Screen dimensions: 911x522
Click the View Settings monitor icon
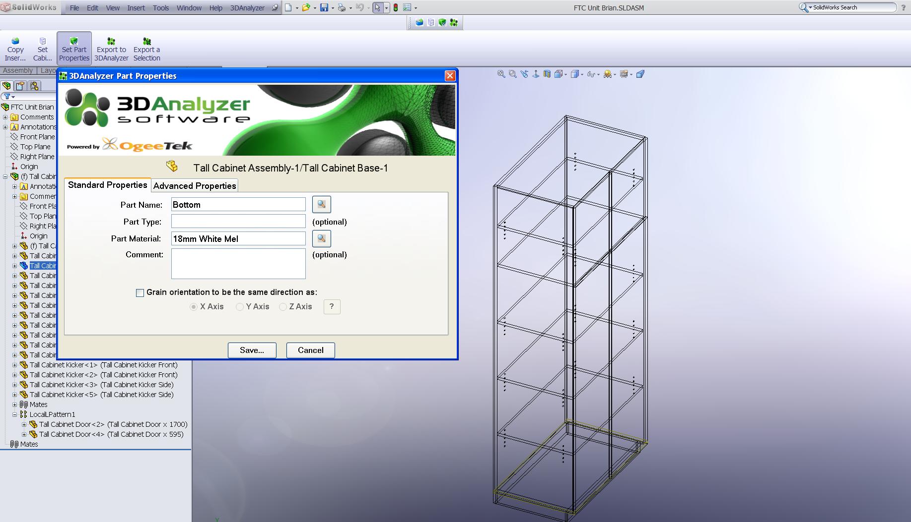click(x=624, y=74)
